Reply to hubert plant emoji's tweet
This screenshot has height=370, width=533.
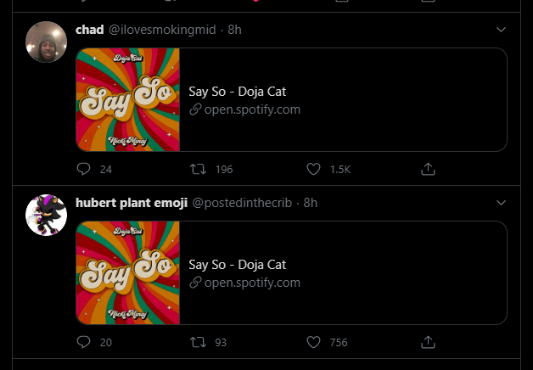[83, 342]
